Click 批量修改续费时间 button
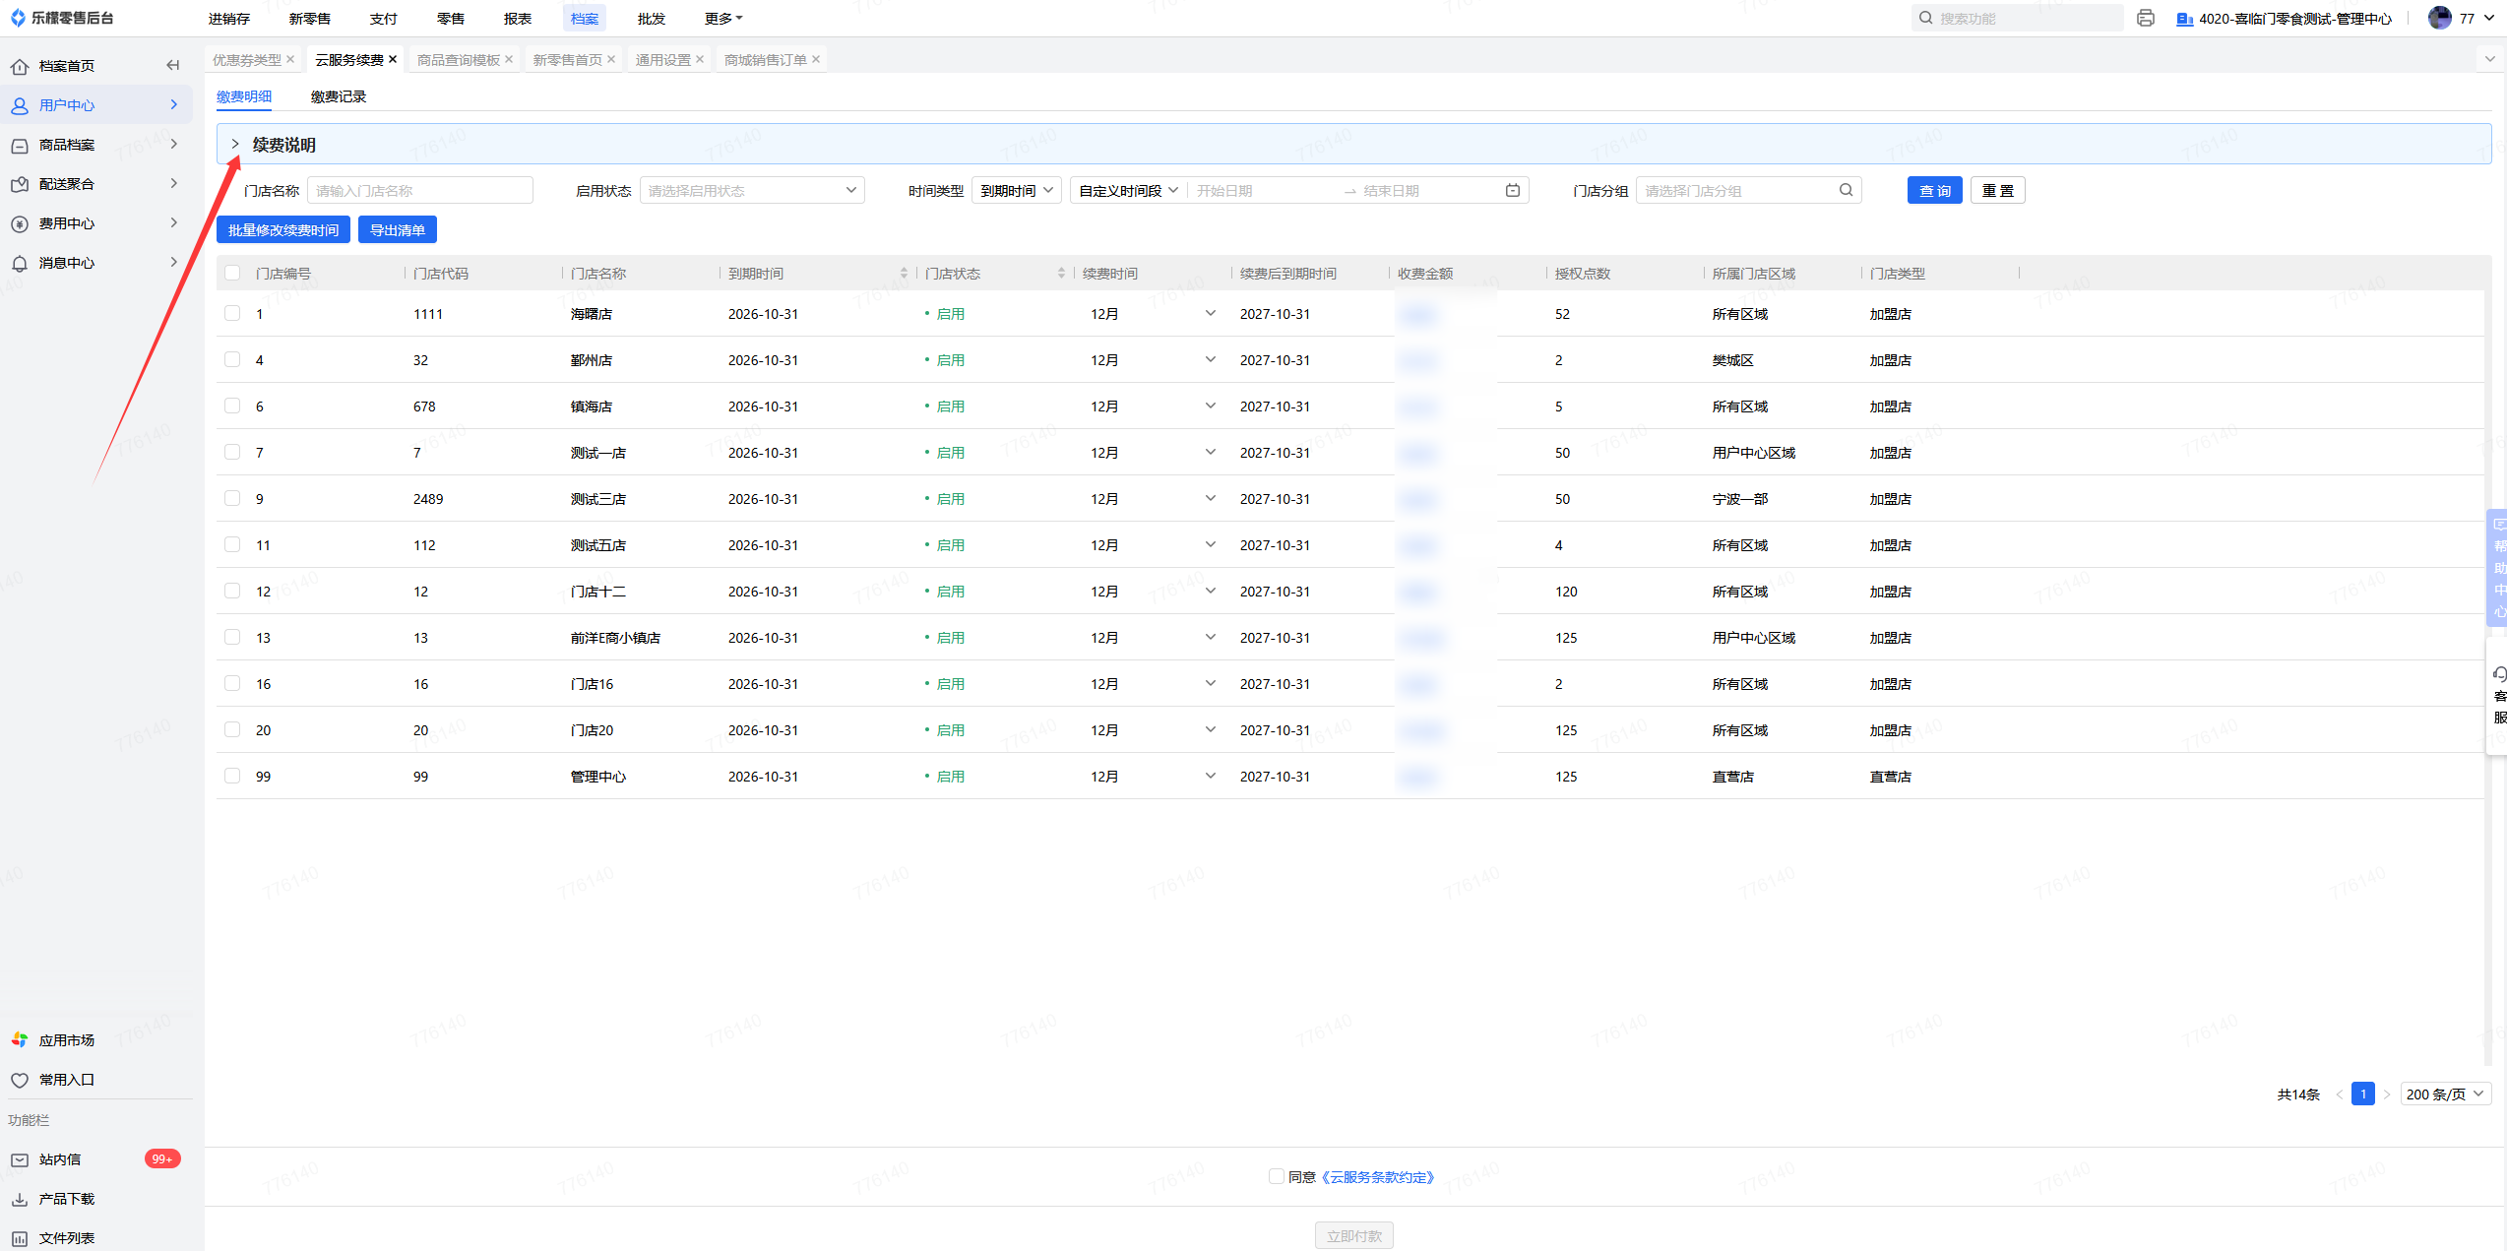Image resolution: width=2507 pixels, height=1251 pixels. pyautogui.click(x=282, y=229)
